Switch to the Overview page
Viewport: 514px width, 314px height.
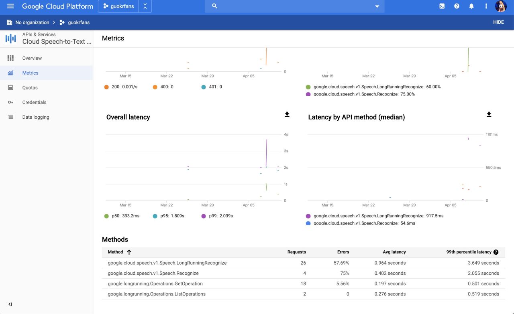(32, 58)
